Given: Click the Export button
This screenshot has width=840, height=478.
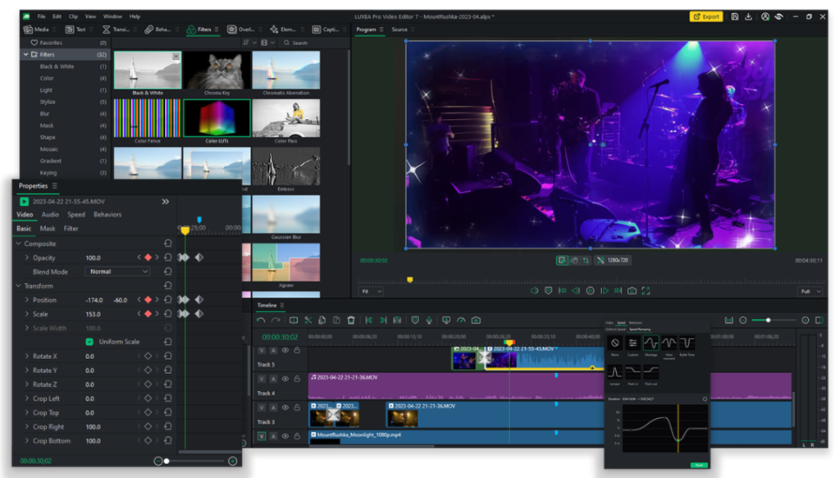Looking at the screenshot, I should coord(706,16).
